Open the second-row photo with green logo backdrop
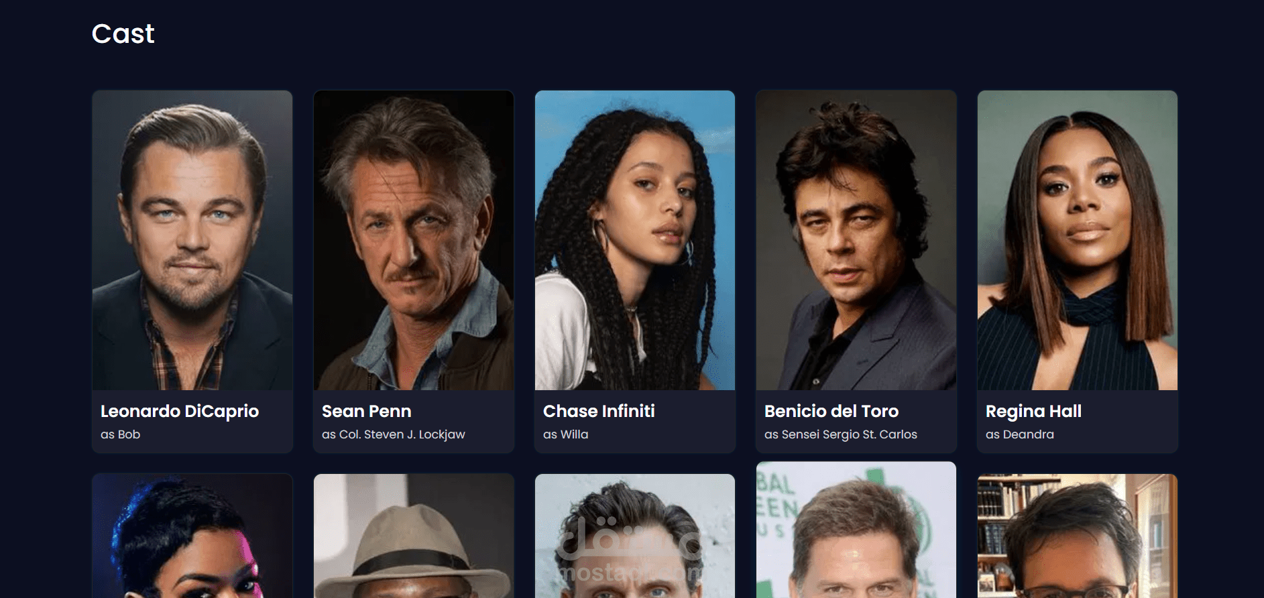 point(856,530)
